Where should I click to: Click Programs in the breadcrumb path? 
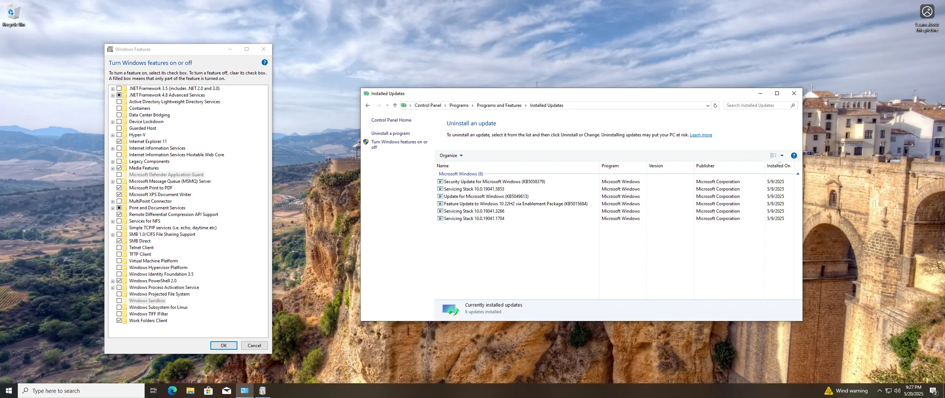point(458,105)
